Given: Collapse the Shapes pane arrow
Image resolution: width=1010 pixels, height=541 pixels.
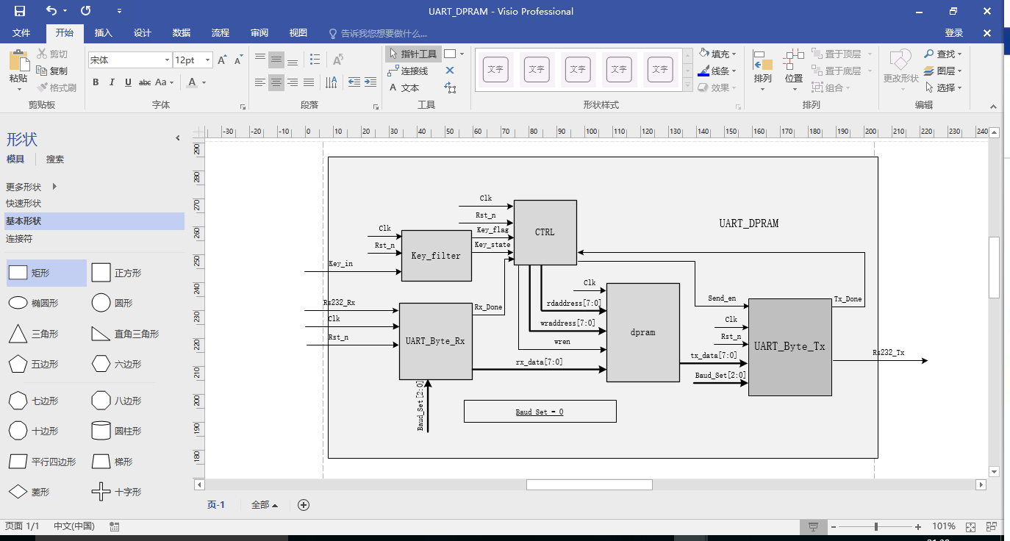Looking at the screenshot, I should coord(177,138).
